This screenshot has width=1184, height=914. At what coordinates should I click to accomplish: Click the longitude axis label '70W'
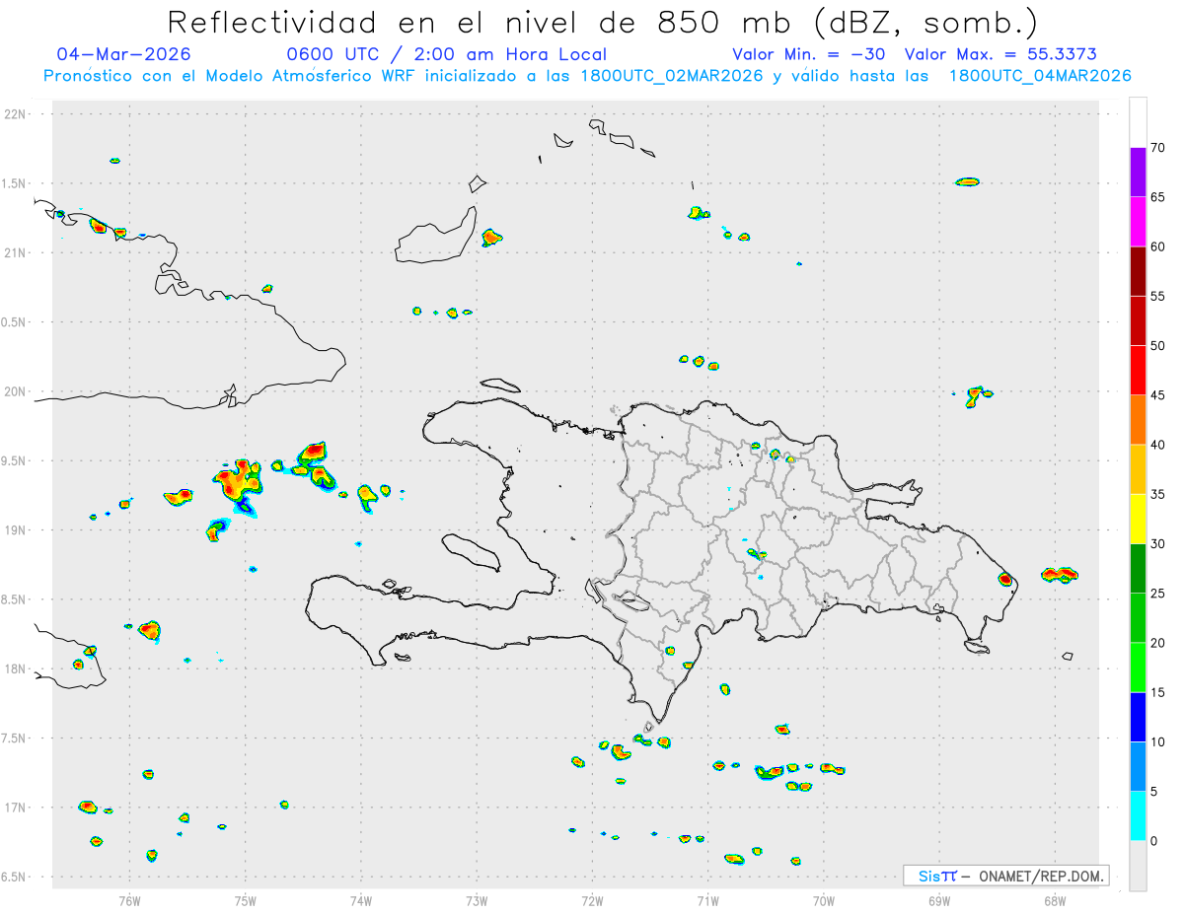coord(824,899)
